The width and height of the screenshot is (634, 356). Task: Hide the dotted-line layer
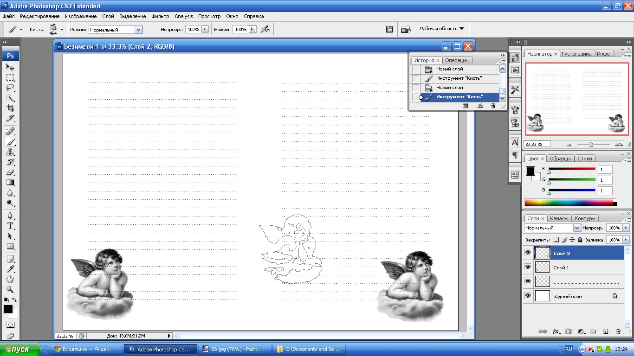tap(528, 281)
